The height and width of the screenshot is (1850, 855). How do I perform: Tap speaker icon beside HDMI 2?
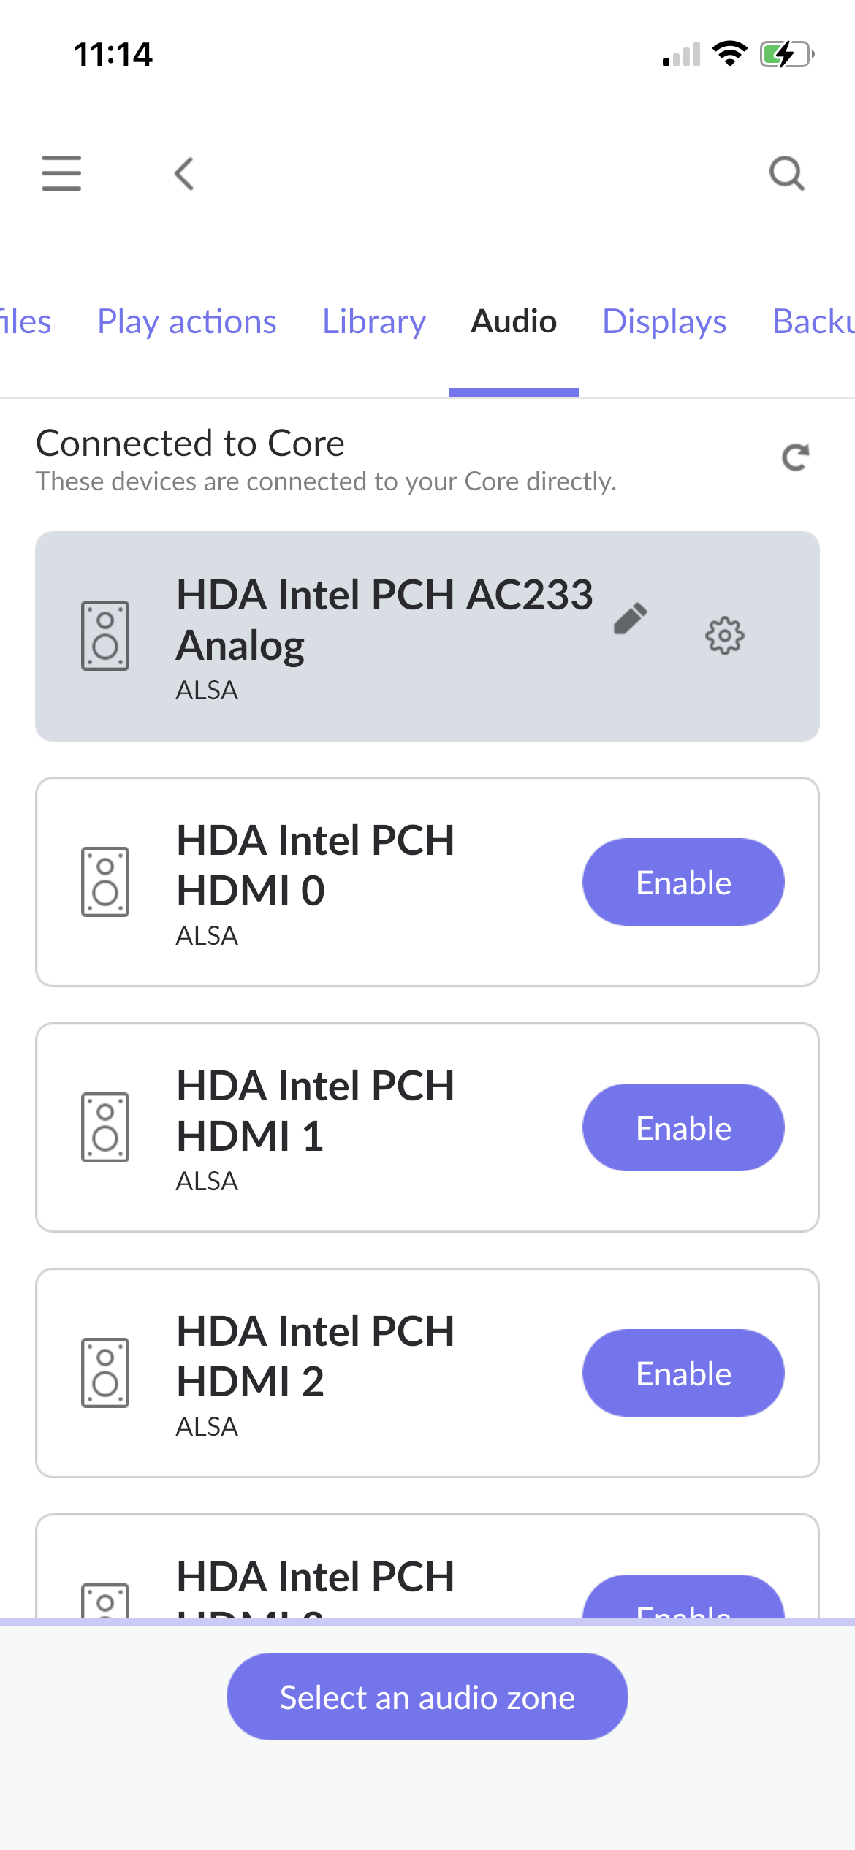[105, 1373]
